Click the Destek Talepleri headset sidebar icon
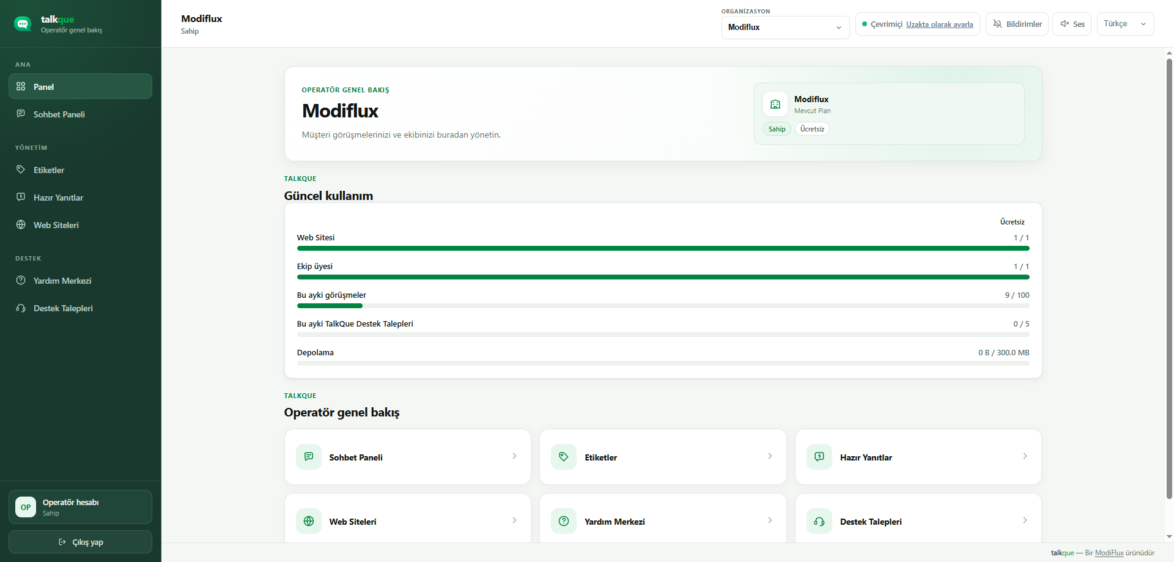1174x562 pixels. coord(21,308)
